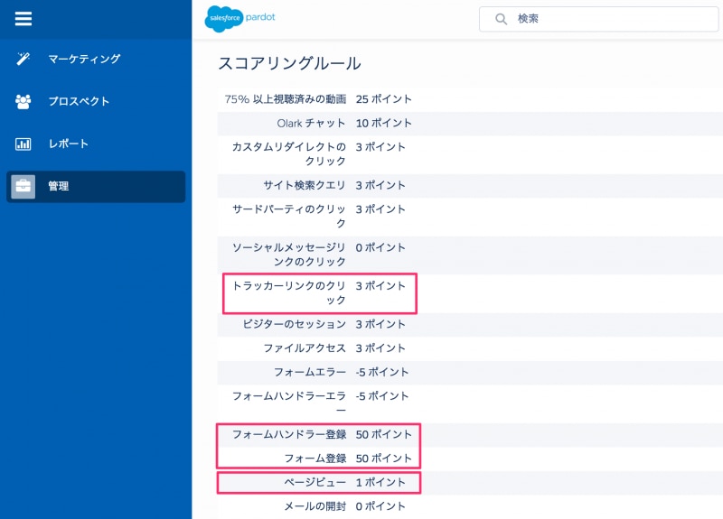Click the prospects people icon
Viewport: 723px width, 519px height.
[23, 101]
